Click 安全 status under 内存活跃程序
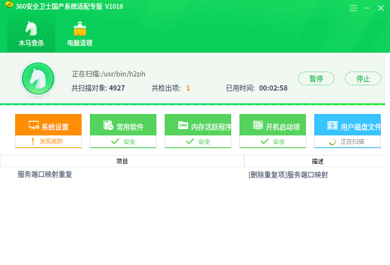This screenshot has height=265, width=390. [198, 142]
